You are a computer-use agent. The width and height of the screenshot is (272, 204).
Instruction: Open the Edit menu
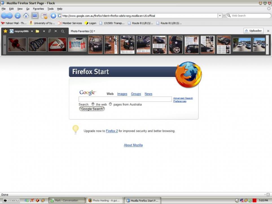[12, 9]
